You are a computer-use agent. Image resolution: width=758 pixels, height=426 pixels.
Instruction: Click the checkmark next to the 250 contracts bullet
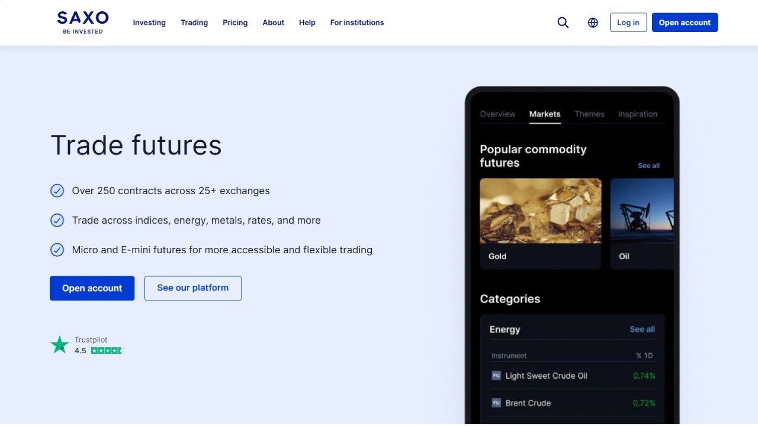[x=57, y=191]
